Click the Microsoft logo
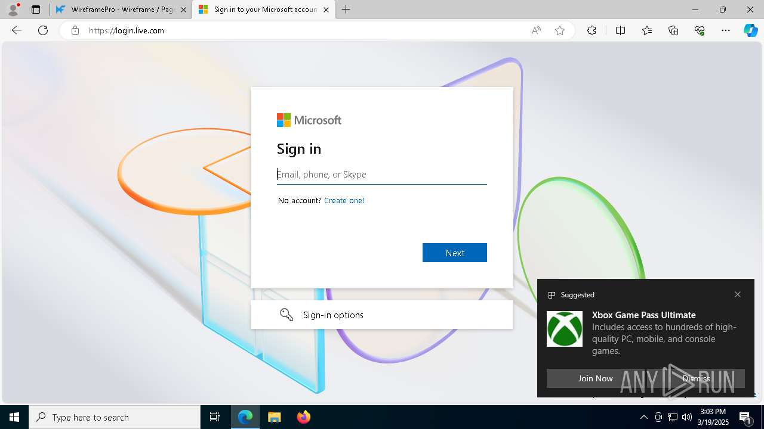 [x=309, y=120]
